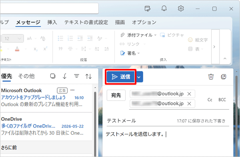Select the その他 inbox tab

26,76
